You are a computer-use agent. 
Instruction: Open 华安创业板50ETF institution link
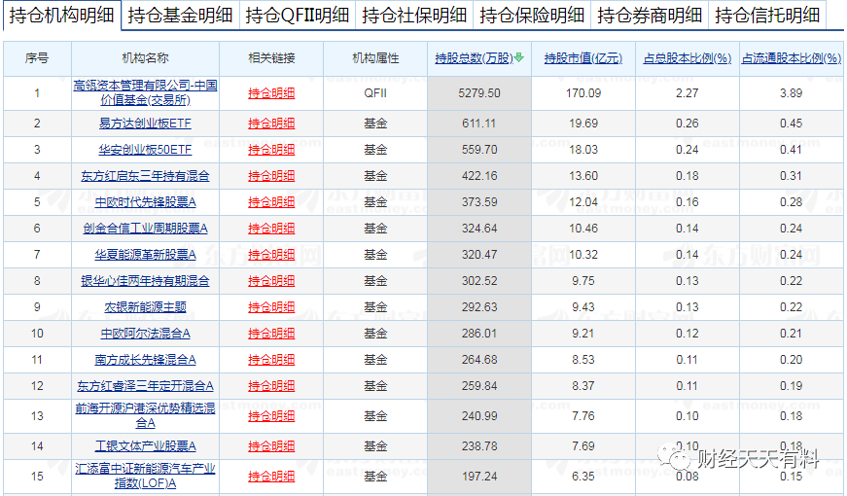point(145,149)
